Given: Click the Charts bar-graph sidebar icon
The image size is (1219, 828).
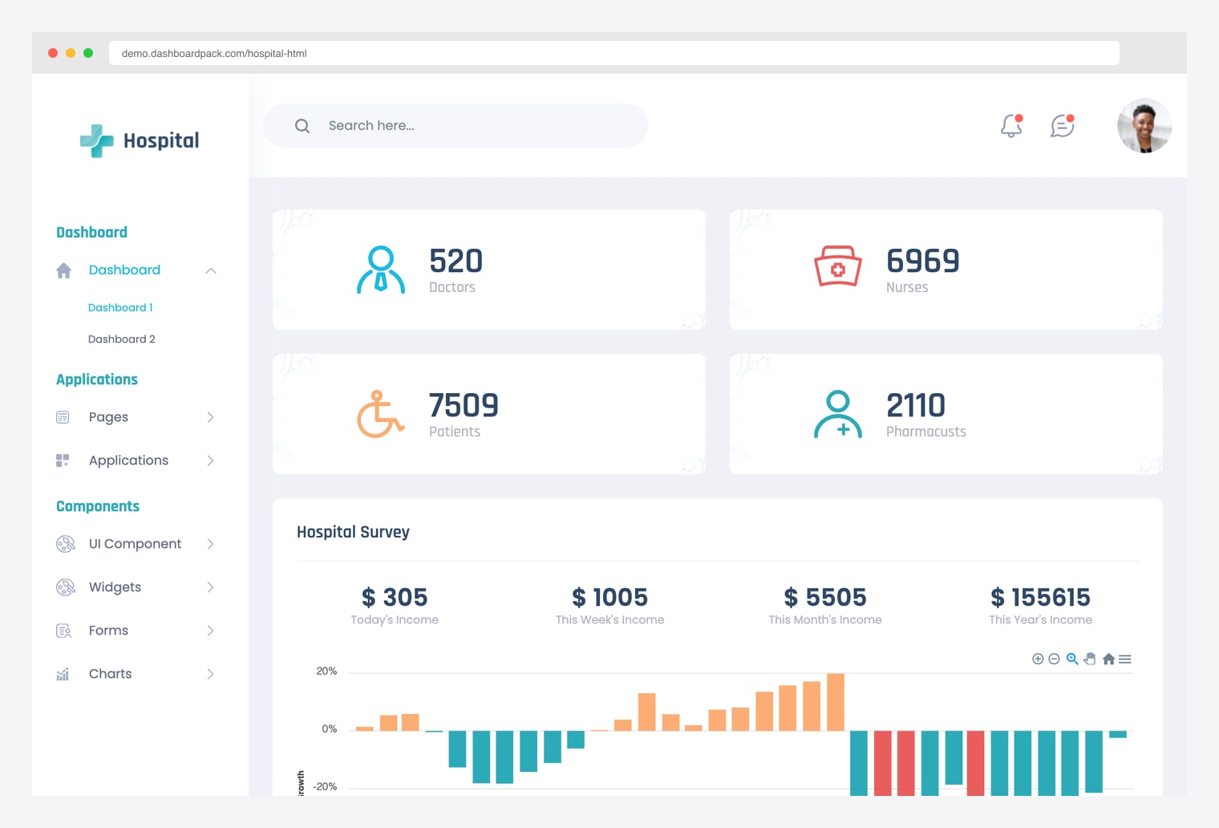Looking at the screenshot, I should (x=63, y=674).
